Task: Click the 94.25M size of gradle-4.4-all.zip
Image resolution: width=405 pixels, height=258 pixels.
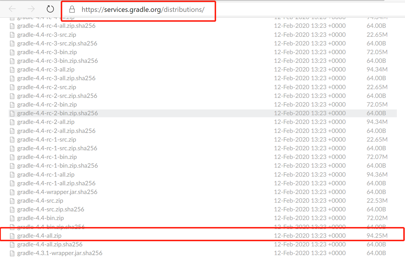Action: click(x=377, y=236)
